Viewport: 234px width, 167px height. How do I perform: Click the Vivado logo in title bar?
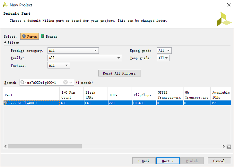(5, 5)
